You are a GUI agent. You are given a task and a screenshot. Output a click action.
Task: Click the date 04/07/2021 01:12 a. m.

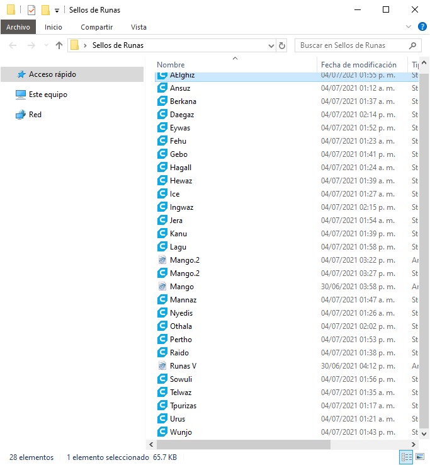(358, 88)
